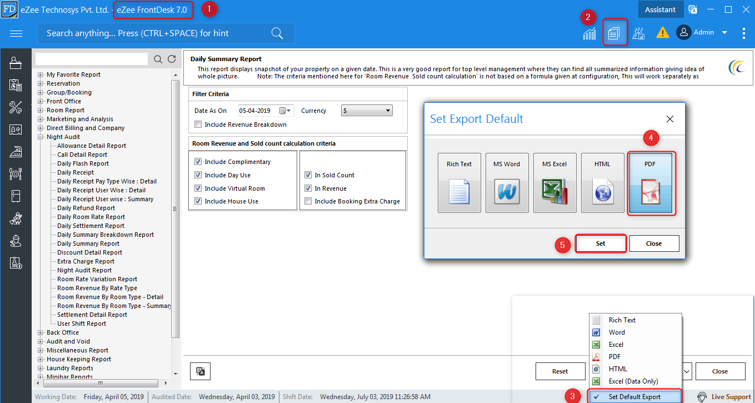The width and height of the screenshot is (755, 403).
Task: Click the Reset button
Action: [560, 371]
